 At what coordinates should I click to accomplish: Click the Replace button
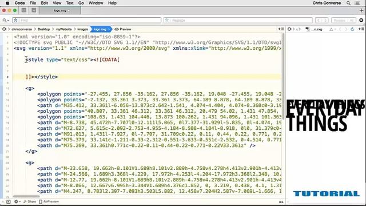(339, 21)
